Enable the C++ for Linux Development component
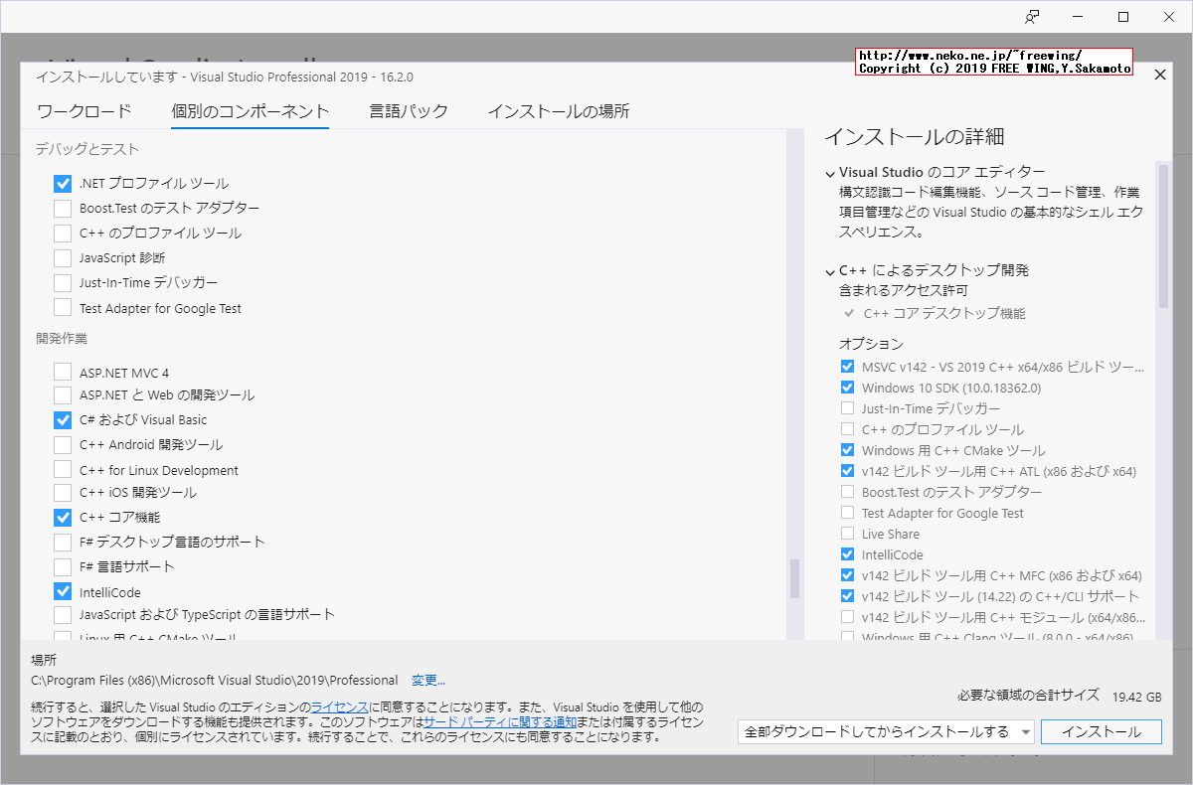1193x785 pixels. (62, 469)
